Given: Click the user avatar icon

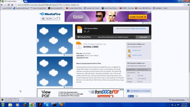Looking at the screenshot, I should (58, 18).
